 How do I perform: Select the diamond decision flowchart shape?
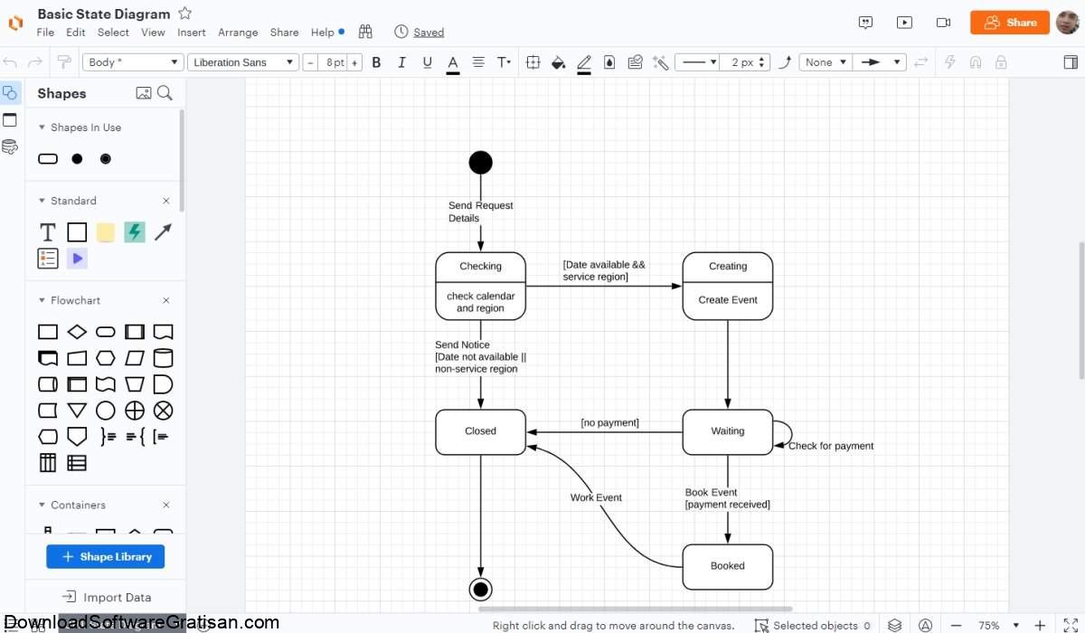tap(77, 332)
